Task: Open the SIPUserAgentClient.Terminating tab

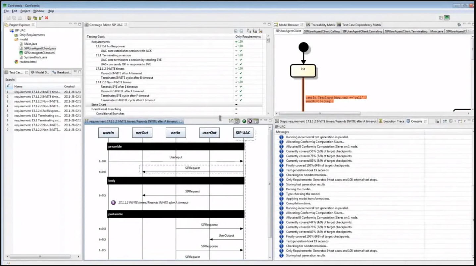Action: tap(406, 31)
